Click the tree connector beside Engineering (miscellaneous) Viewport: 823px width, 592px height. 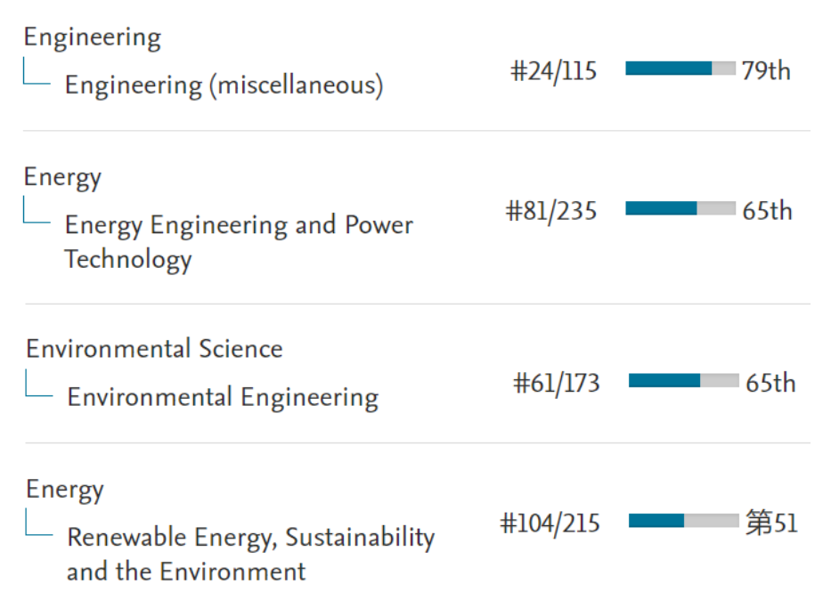coord(37,75)
